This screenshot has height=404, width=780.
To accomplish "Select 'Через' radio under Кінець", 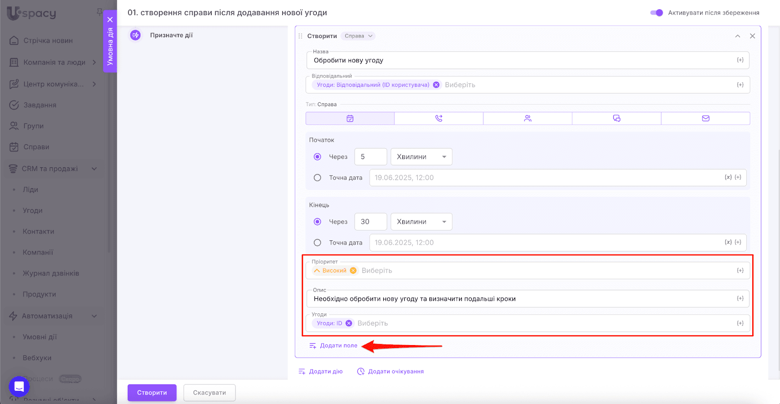I will point(317,222).
